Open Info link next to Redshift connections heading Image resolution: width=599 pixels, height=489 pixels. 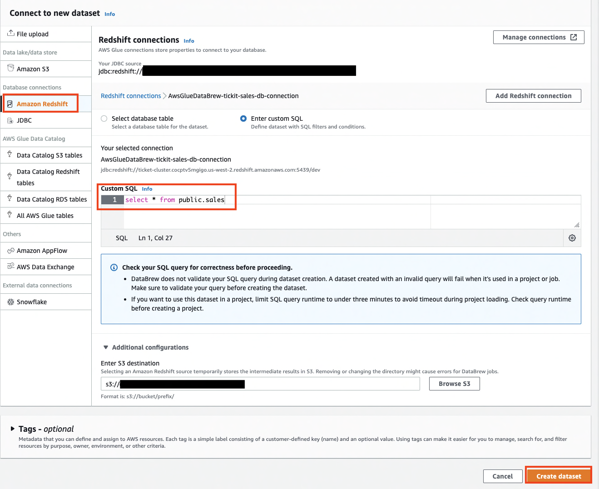[189, 41]
